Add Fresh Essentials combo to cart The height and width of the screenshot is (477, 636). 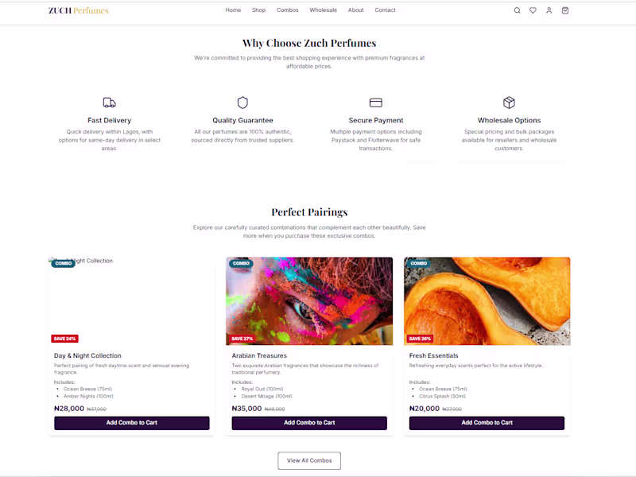(x=487, y=423)
